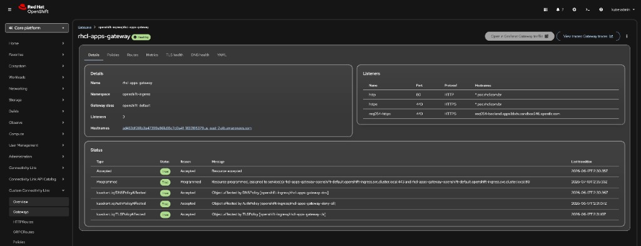
Task: Expand the Administration nav section
Action: [x=37, y=156]
